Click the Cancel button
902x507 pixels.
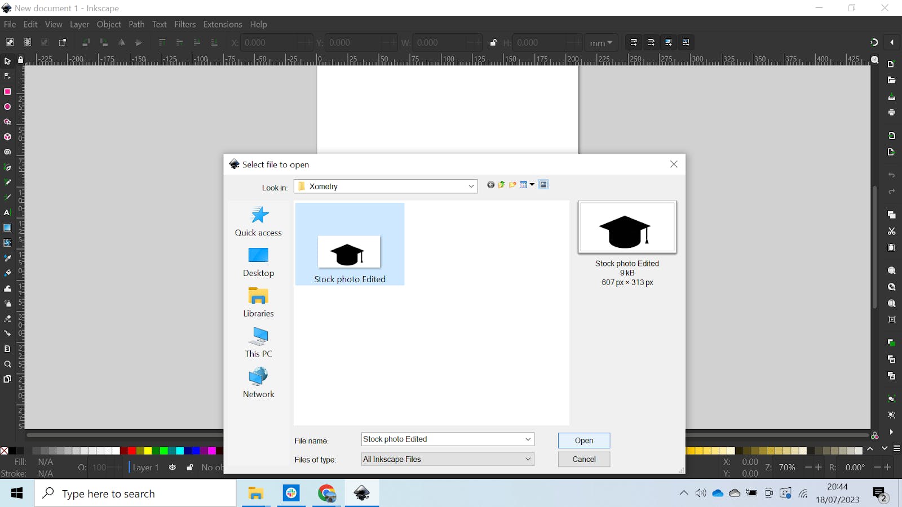click(583, 459)
